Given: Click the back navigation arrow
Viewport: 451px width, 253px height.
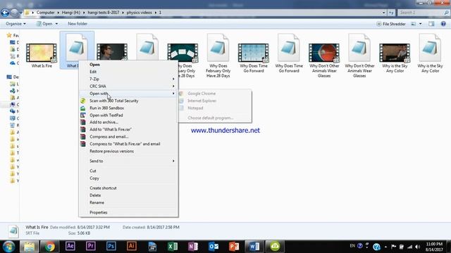Looking at the screenshot, I should coord(5,13).
